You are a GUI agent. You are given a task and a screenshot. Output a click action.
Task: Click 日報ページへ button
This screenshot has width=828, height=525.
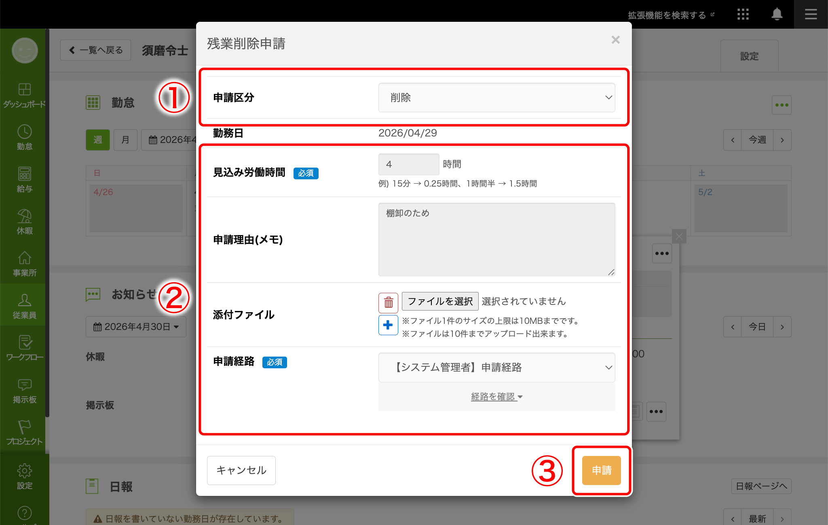tap(761, 486)
